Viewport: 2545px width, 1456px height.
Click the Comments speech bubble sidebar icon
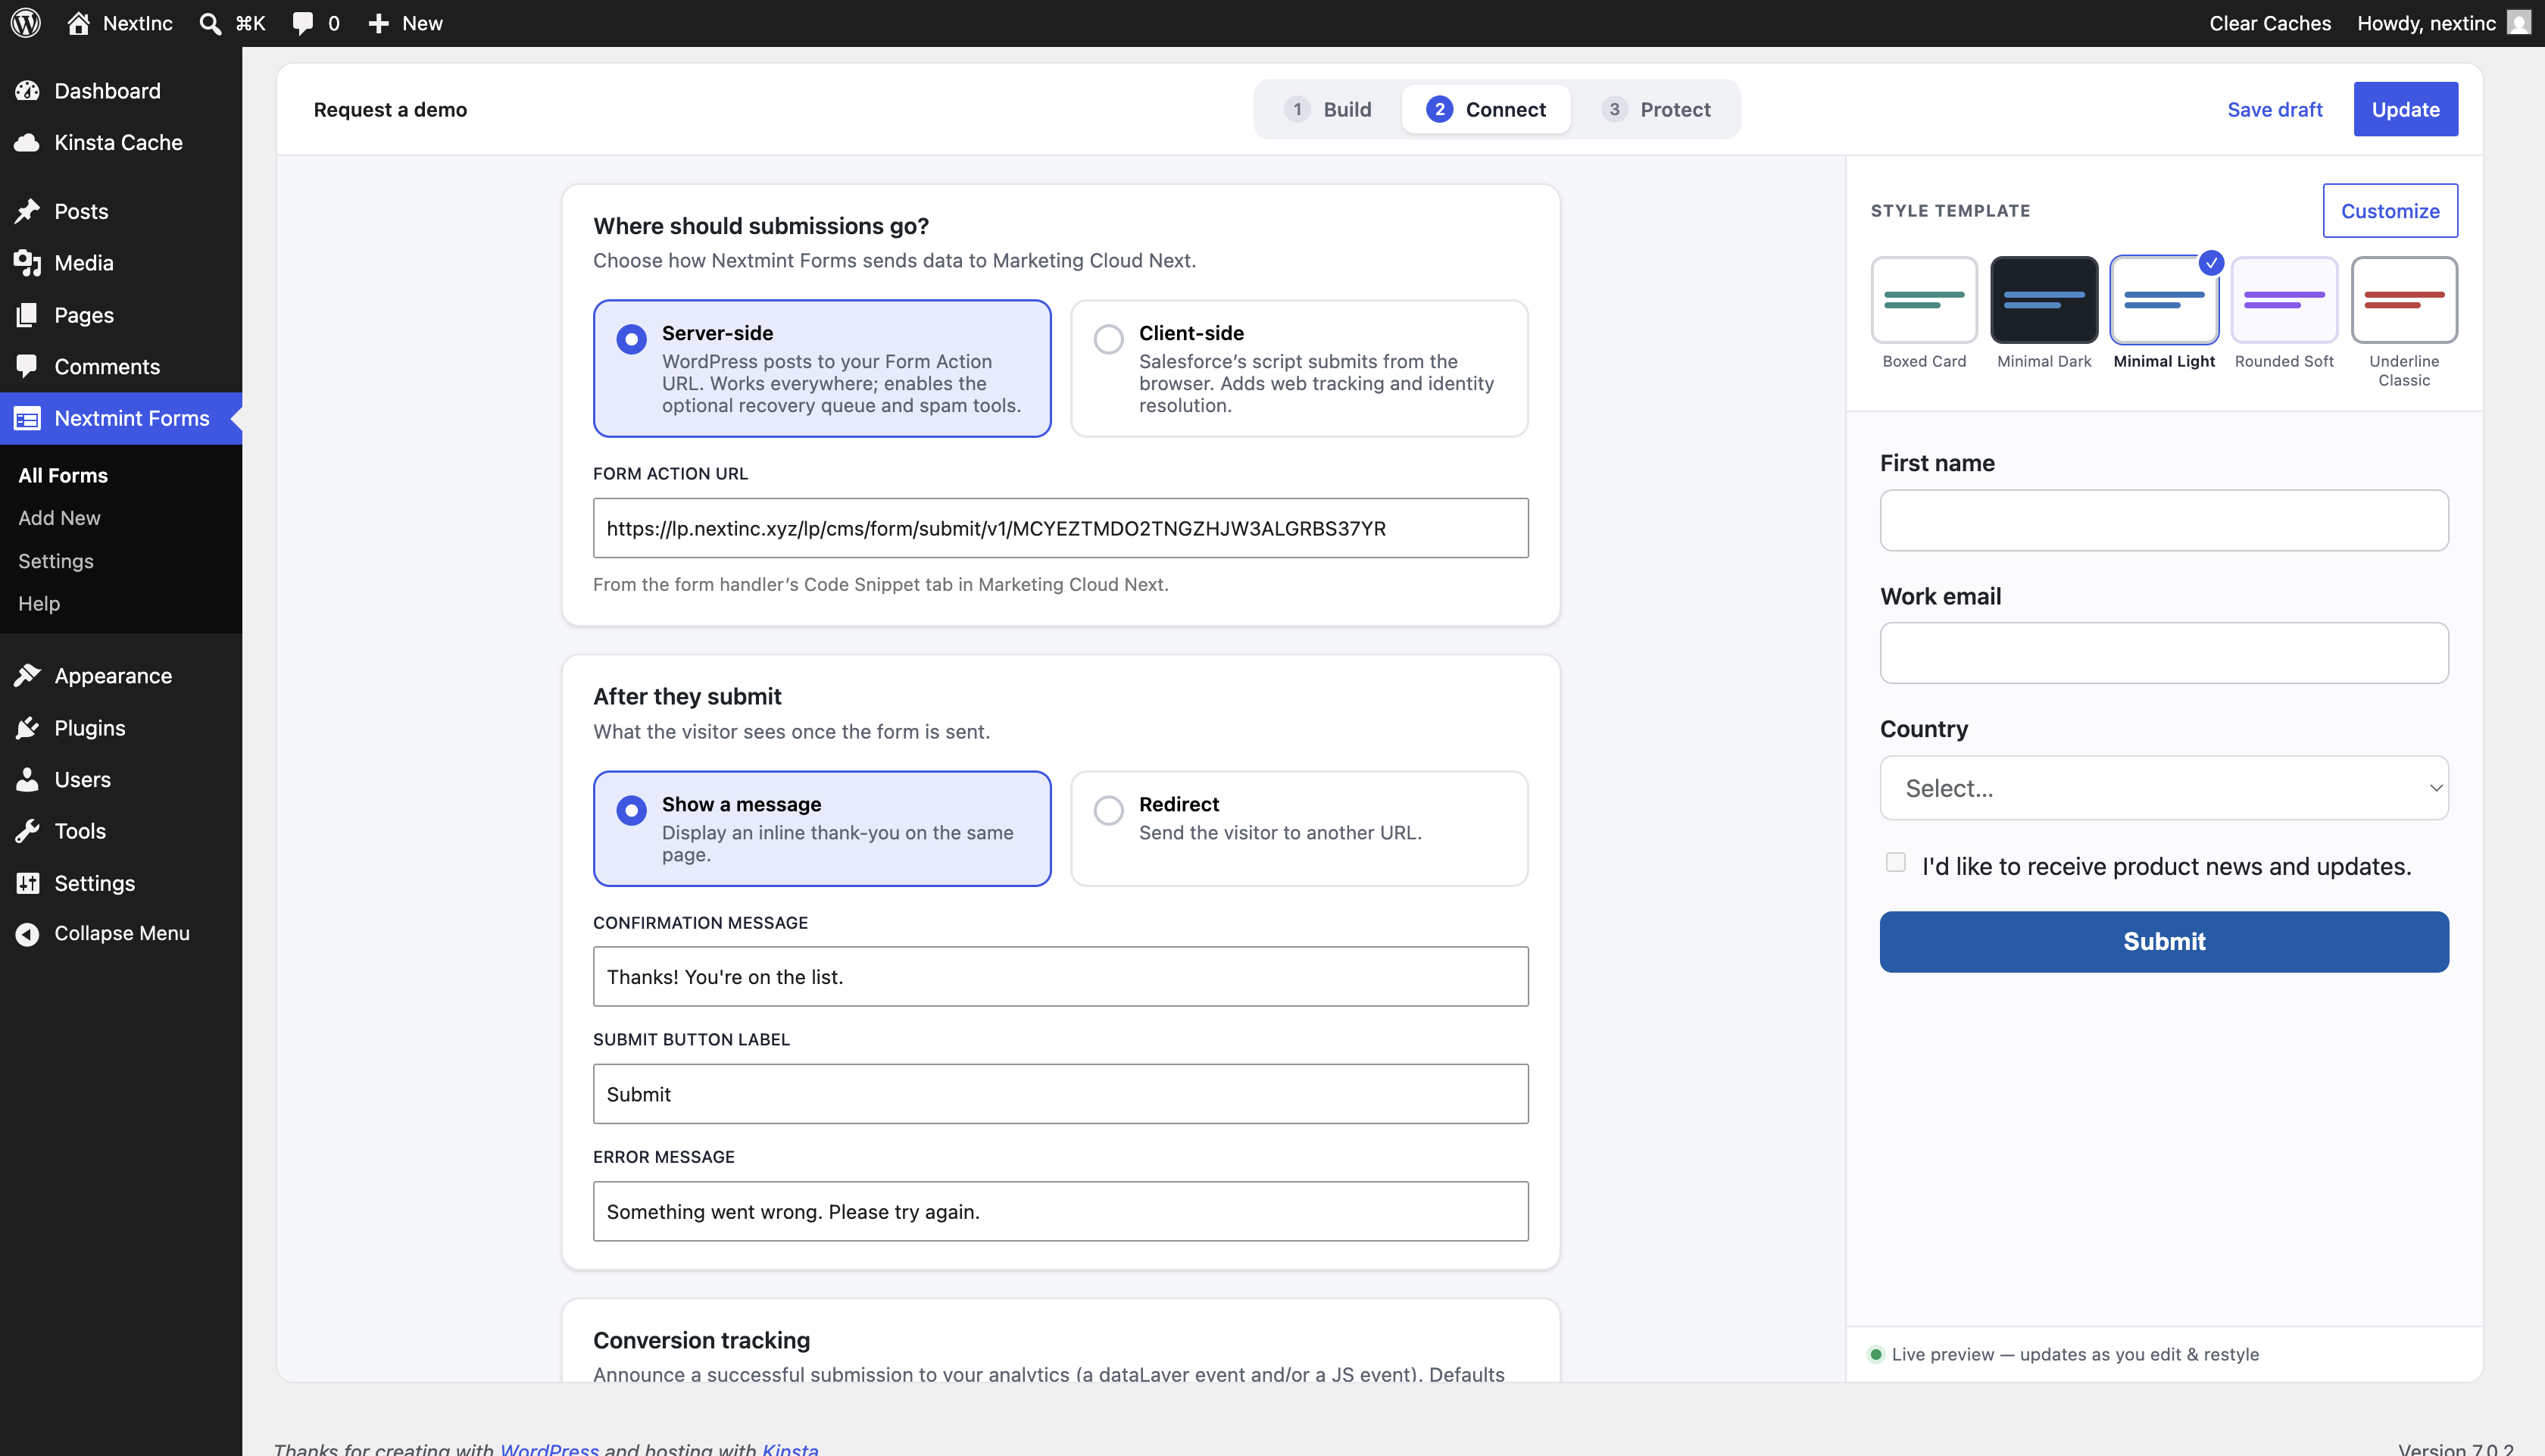27,366
